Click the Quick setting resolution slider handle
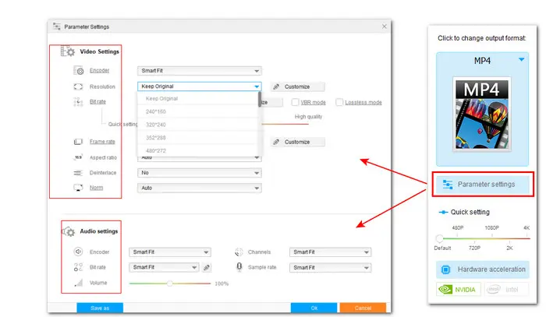546x317 pixels. (x=439, y=238)
